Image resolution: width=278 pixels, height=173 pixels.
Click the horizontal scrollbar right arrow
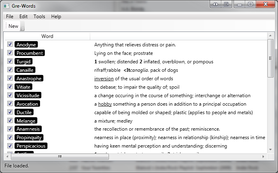point(264,156)
